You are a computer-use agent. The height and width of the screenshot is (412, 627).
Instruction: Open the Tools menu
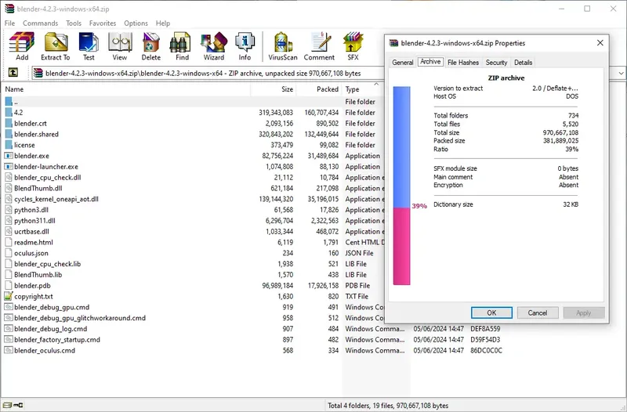74,23
